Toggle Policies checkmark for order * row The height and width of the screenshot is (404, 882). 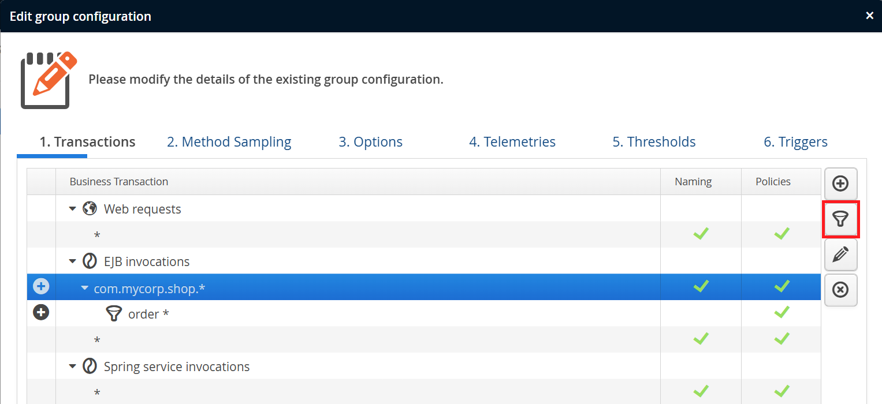tap(781, 313)
